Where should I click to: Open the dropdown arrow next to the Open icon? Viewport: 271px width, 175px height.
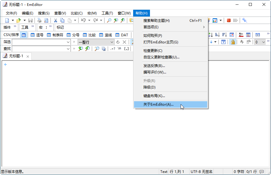[x=25, y=20]
